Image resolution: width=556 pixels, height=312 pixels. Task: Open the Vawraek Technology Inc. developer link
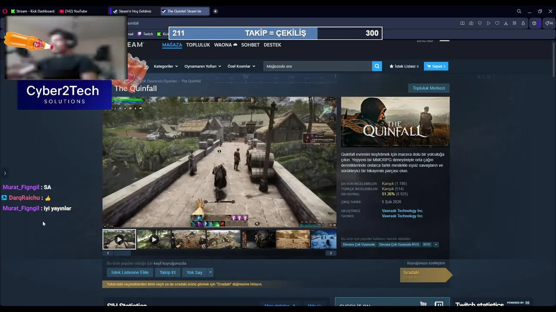point(402,211)
